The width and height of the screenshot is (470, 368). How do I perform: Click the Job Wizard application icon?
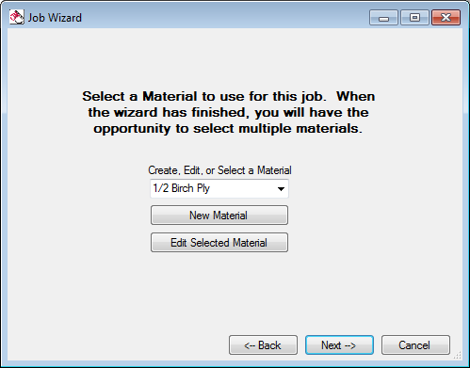pos(16,17)
